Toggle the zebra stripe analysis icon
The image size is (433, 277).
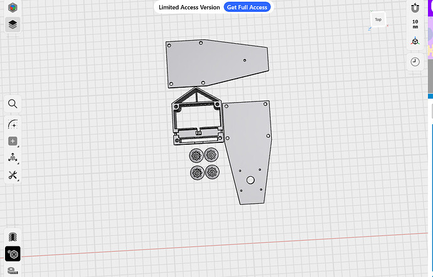click(13, 237)
